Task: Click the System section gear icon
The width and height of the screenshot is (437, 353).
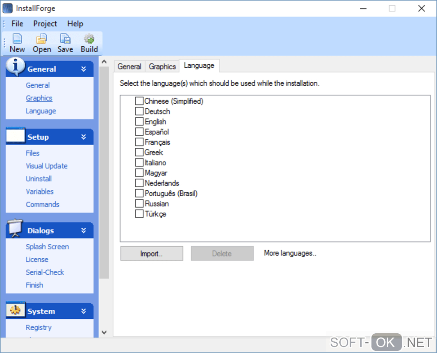Action: (x=15, y=310)
